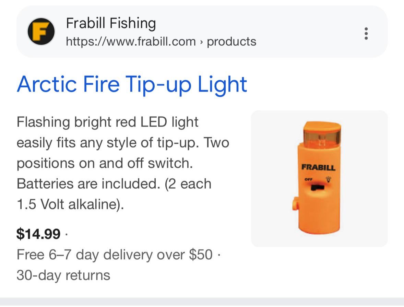Click the tiny OFF label on the product

pyautogui.click(x=308, y=179)
